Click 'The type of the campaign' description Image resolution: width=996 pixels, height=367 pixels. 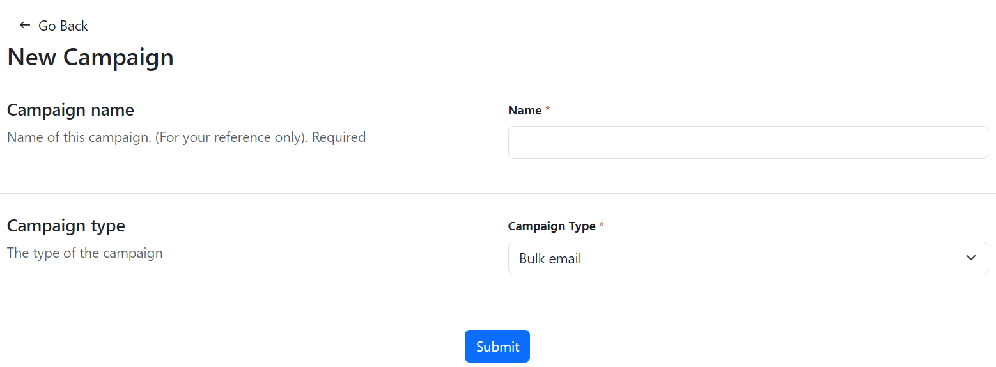click(85, 253)
